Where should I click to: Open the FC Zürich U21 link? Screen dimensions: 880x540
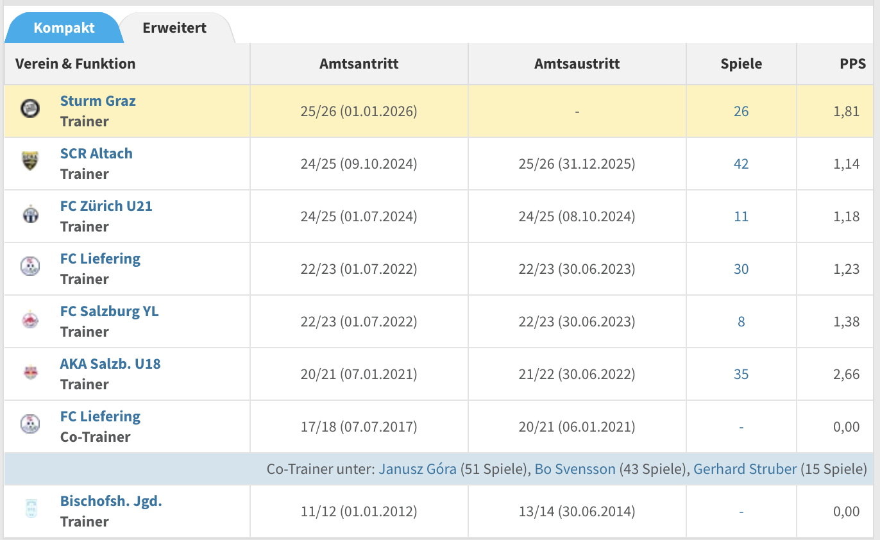click(106, 206)
